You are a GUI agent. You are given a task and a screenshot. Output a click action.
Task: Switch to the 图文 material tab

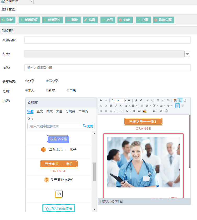pyautogui.click(x=49, y=111)
